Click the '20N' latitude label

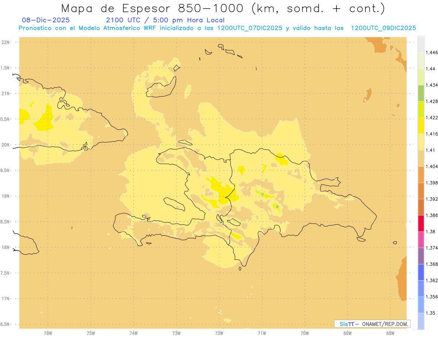(x=5, y=145)
